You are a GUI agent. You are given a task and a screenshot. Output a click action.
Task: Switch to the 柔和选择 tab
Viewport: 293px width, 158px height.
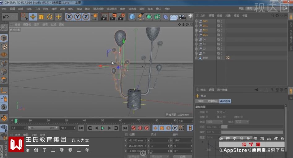coord(225,101)
